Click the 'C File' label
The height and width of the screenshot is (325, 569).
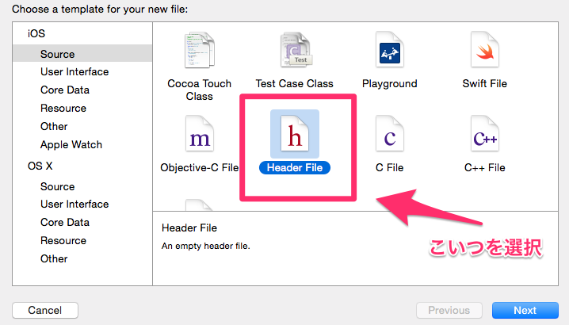point(390,168)
